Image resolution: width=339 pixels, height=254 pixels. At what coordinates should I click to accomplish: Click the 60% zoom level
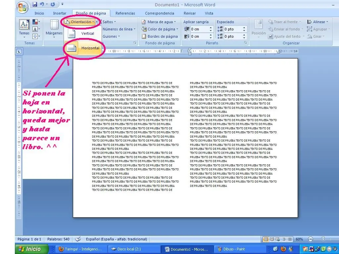point(299,239)
